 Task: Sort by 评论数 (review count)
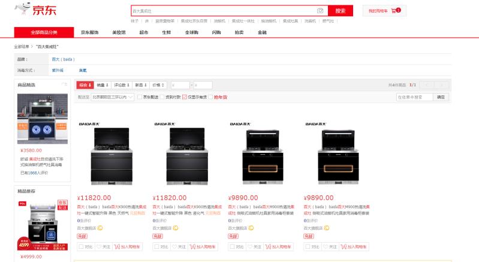(x=122, y=85)
